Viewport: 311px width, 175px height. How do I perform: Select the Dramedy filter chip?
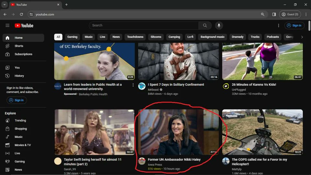(237, 37)
